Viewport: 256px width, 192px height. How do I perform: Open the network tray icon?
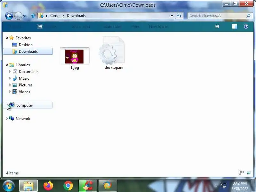coord(224,186)
